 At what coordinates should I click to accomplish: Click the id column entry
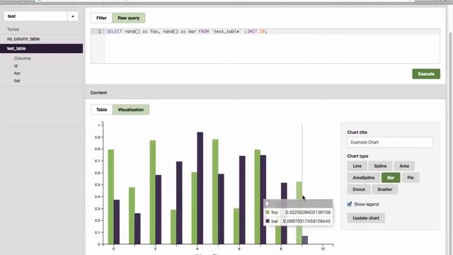(16, 66)
